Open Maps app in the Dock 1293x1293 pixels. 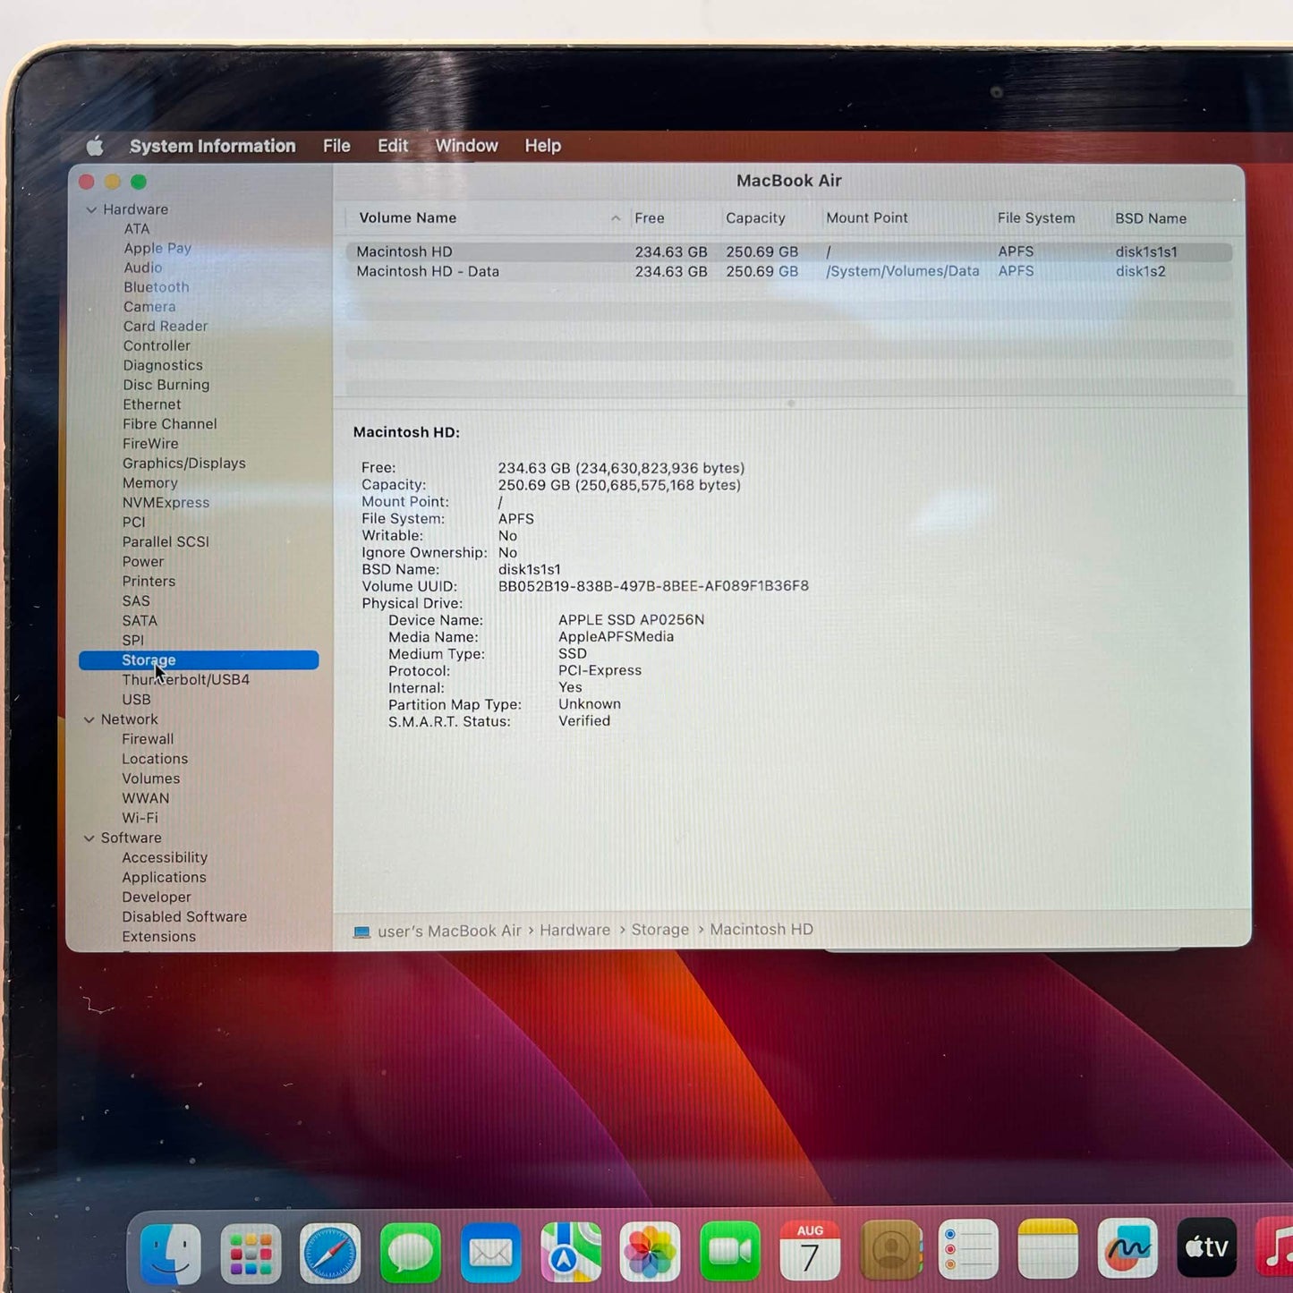coord(571,1251)
